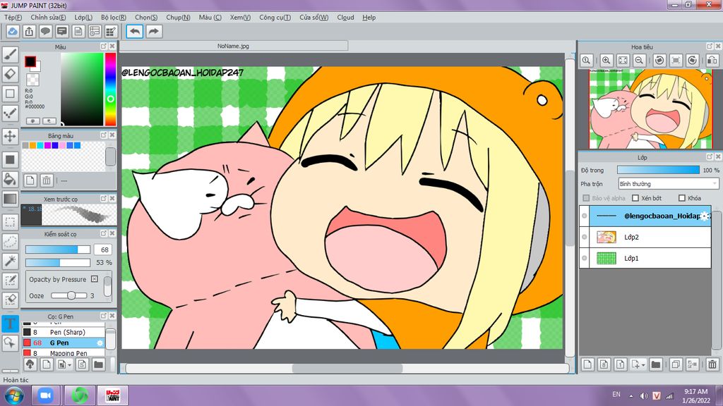The height and width of the screenshot is (406, 723).
Task: Select the rectangular Selection tool
Action: click(x=10, y=222)
